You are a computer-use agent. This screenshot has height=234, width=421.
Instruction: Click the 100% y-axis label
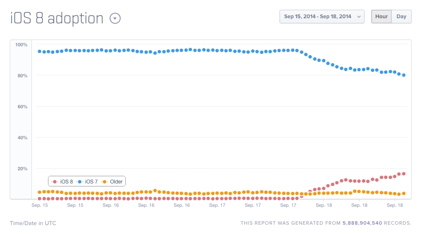coord(21,45)
